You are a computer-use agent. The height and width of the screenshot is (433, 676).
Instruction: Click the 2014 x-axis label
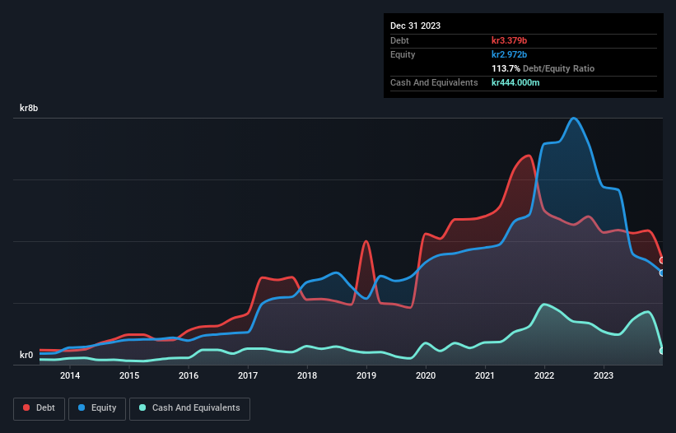click(x=70, y=375)
